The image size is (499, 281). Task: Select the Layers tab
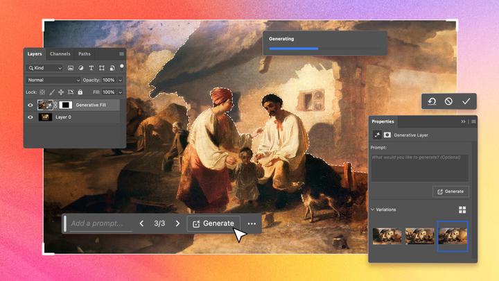[x=35, y=54]
